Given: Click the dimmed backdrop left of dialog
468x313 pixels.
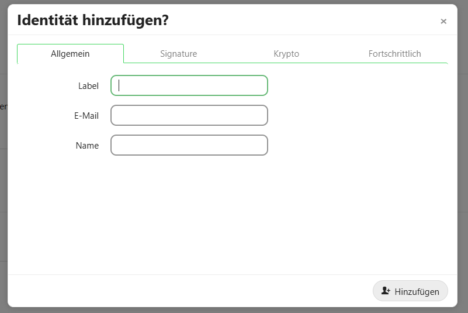Looking at the screenshot, I should coord(4,176).
